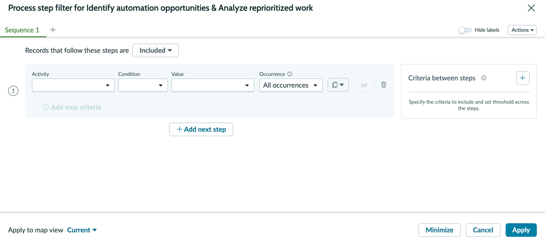This screenshot has height=238, width=545.
Task: Open the Current map view selector
Action: 82,230
